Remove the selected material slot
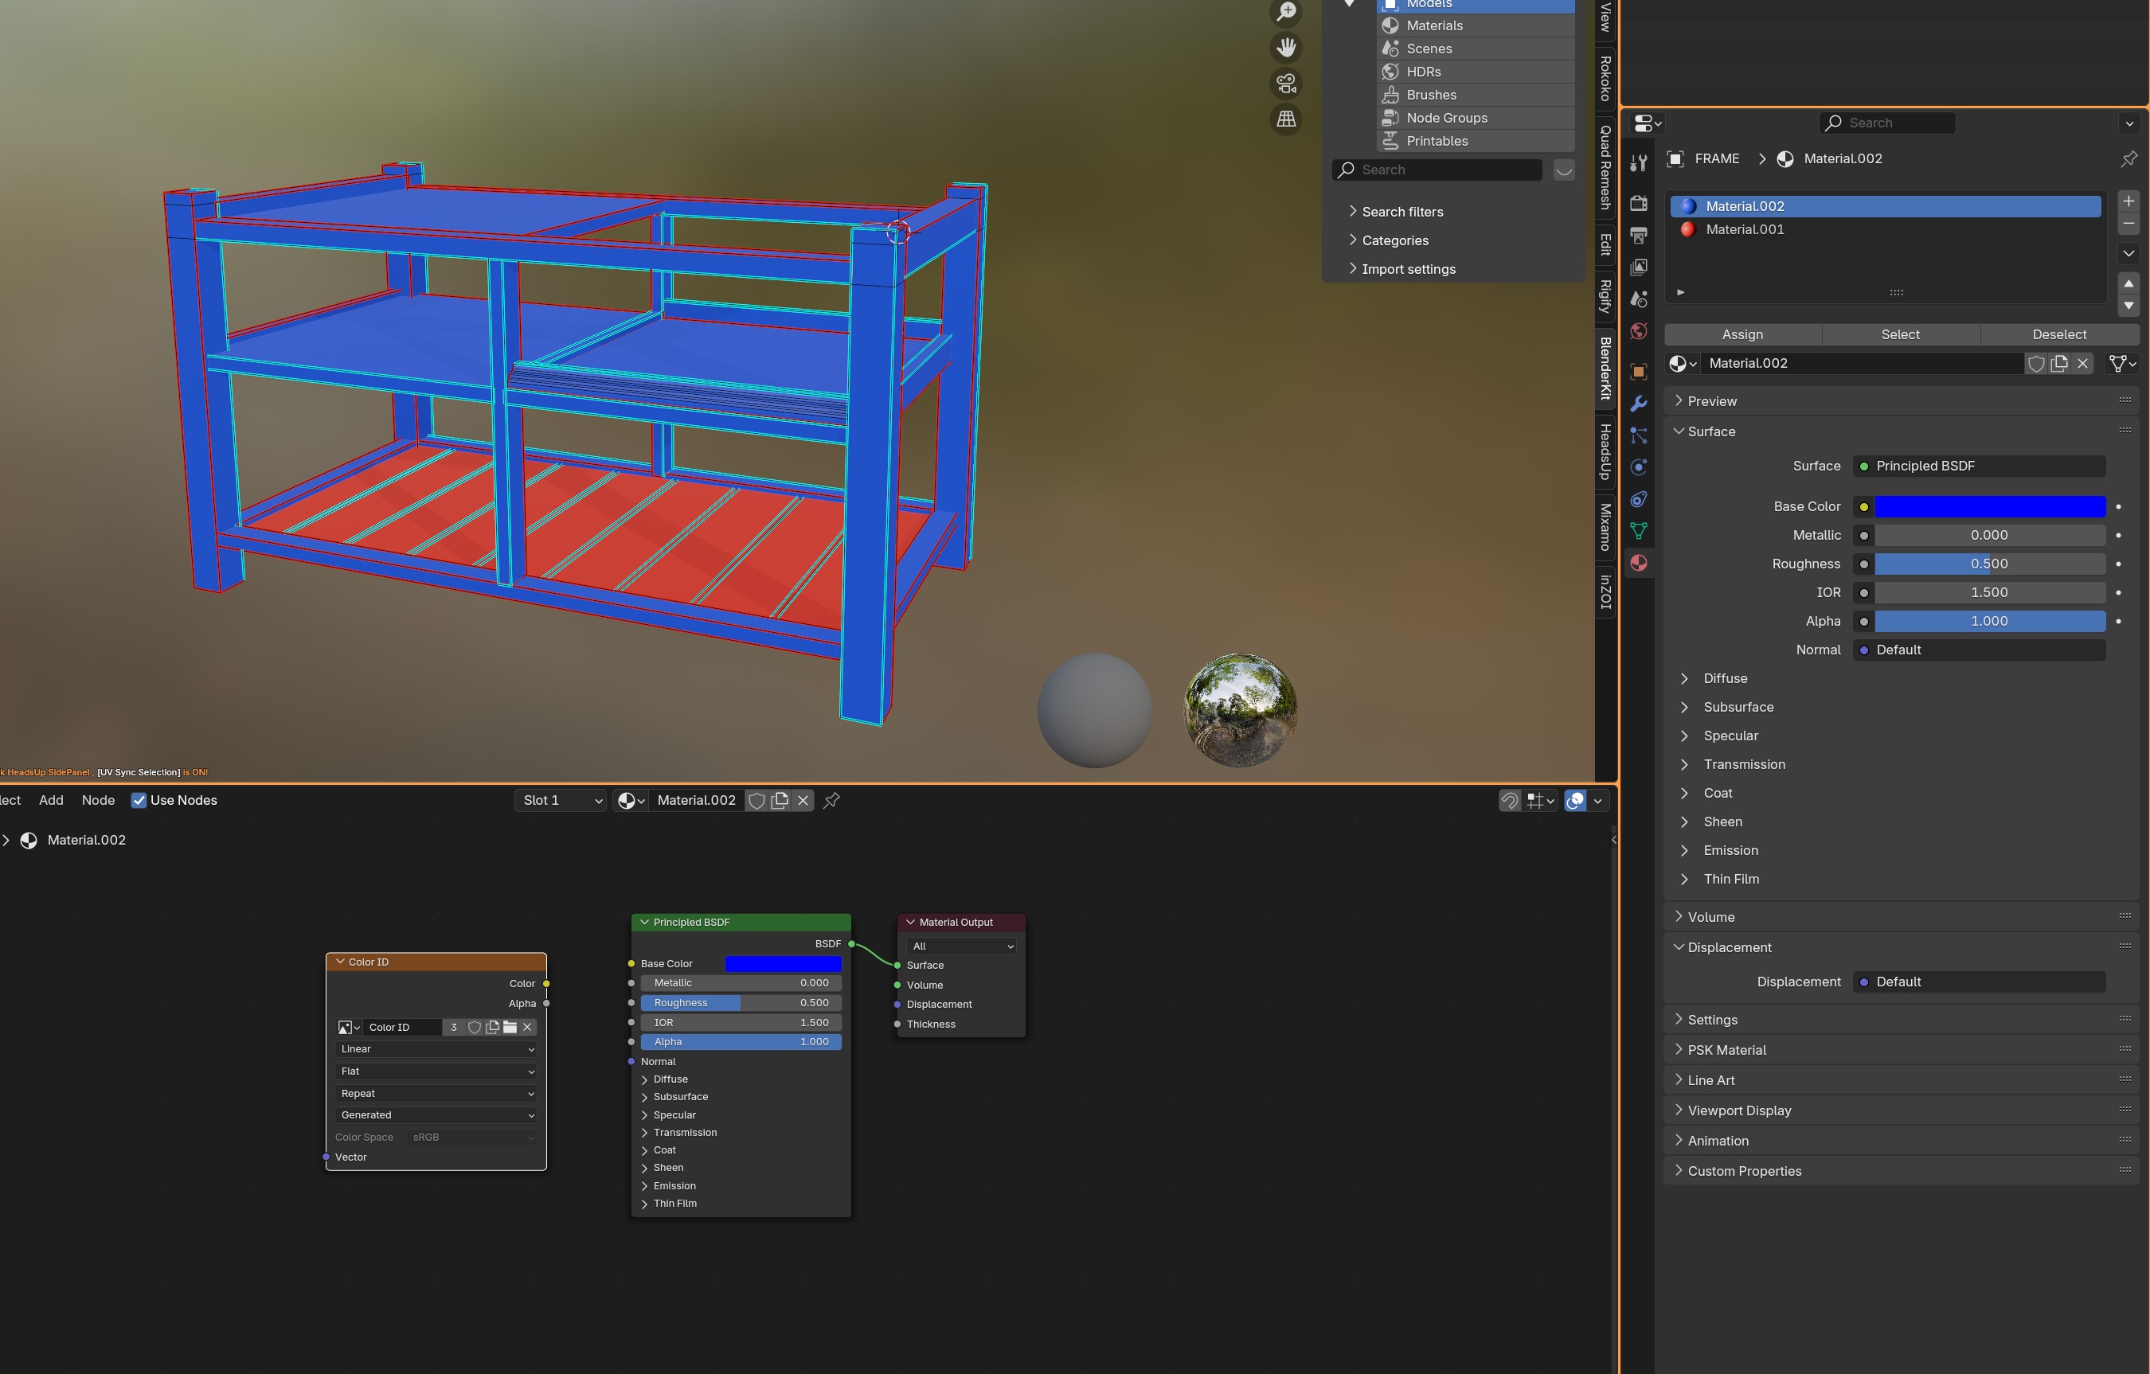 (2128, 224)
